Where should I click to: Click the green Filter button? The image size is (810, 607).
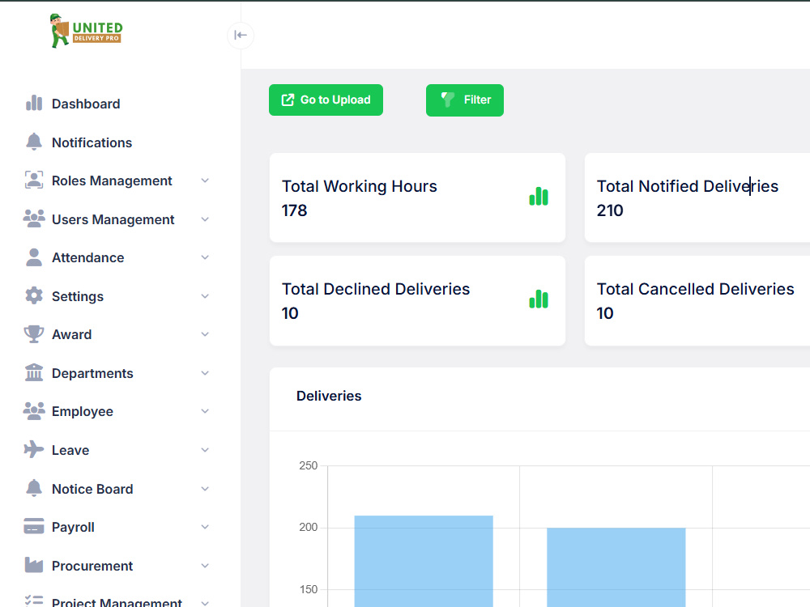coord(465,100)
